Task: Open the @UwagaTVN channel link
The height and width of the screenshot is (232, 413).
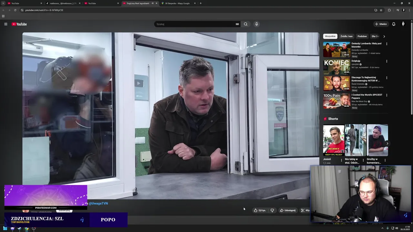Action: [98, 203]
